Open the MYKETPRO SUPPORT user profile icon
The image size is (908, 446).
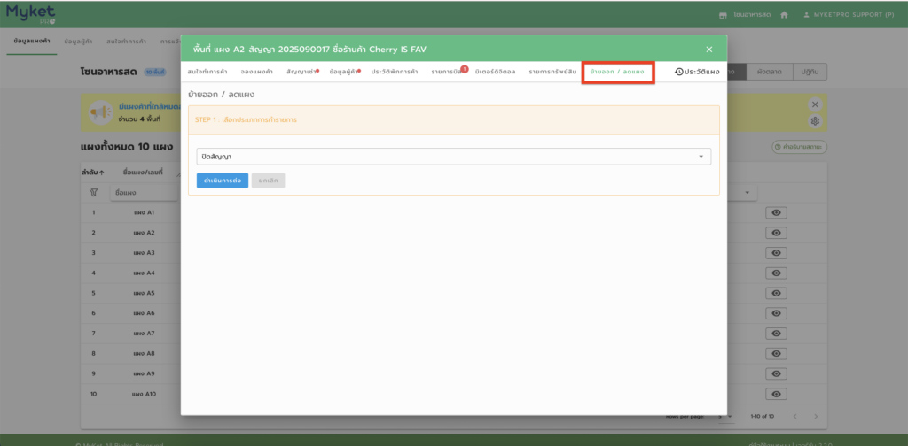click(x=806, y=15)
